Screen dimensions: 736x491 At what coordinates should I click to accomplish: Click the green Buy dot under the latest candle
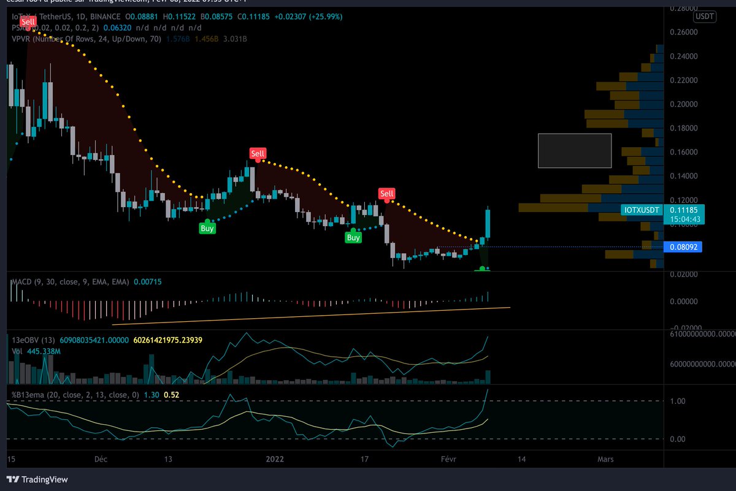coord(483,268)
